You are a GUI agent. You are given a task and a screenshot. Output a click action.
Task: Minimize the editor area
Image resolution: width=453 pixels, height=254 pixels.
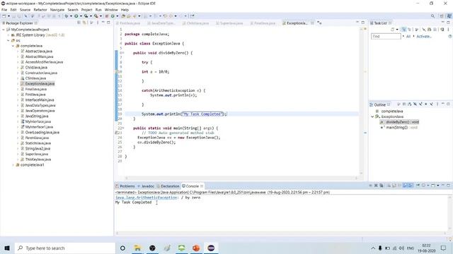point(357,23)
